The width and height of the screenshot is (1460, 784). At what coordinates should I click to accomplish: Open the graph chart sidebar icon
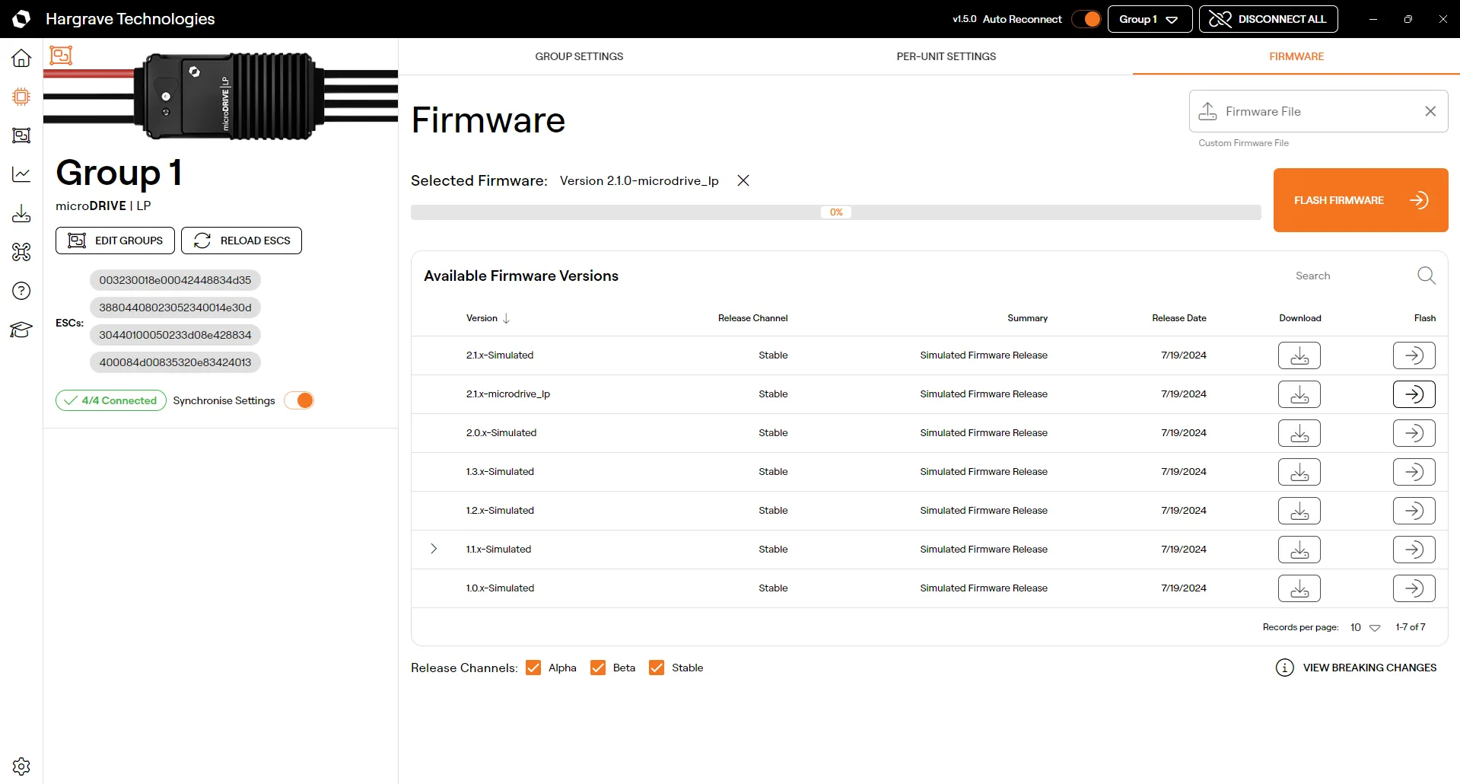point(21,174)
